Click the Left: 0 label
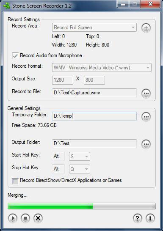 (x=58, y=36)
